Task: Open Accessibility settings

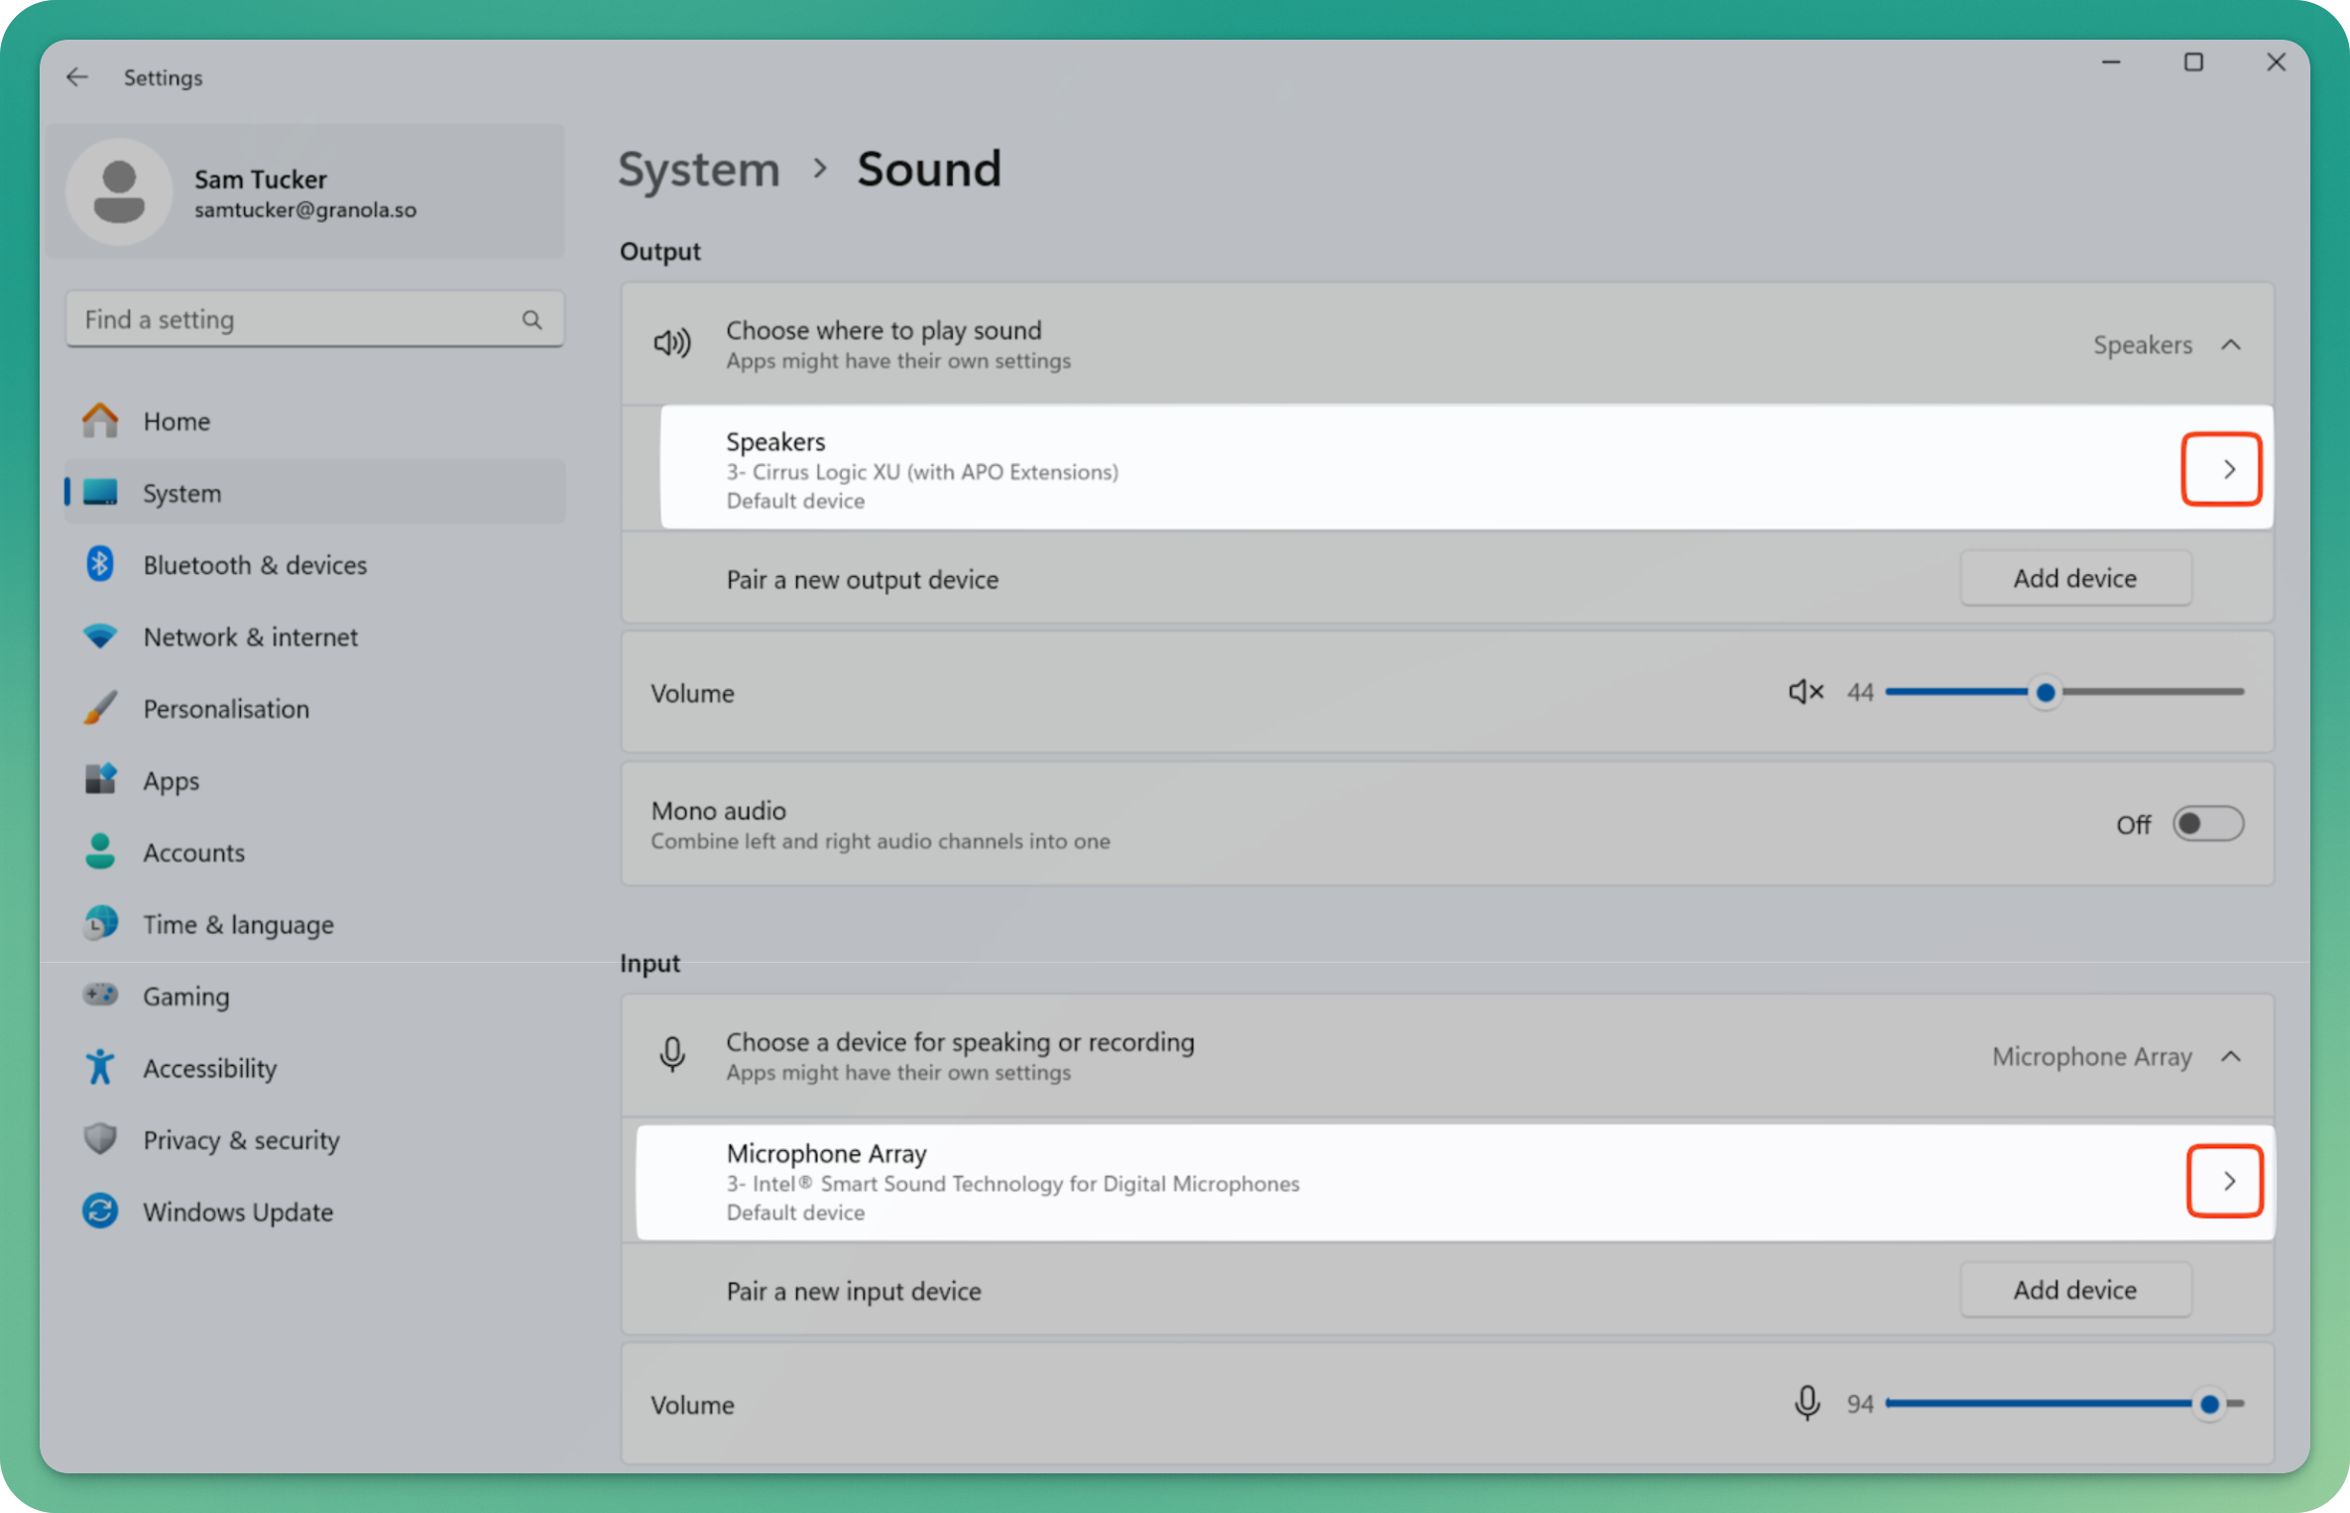Action: pyautogui.click(x=209, y=1068)
